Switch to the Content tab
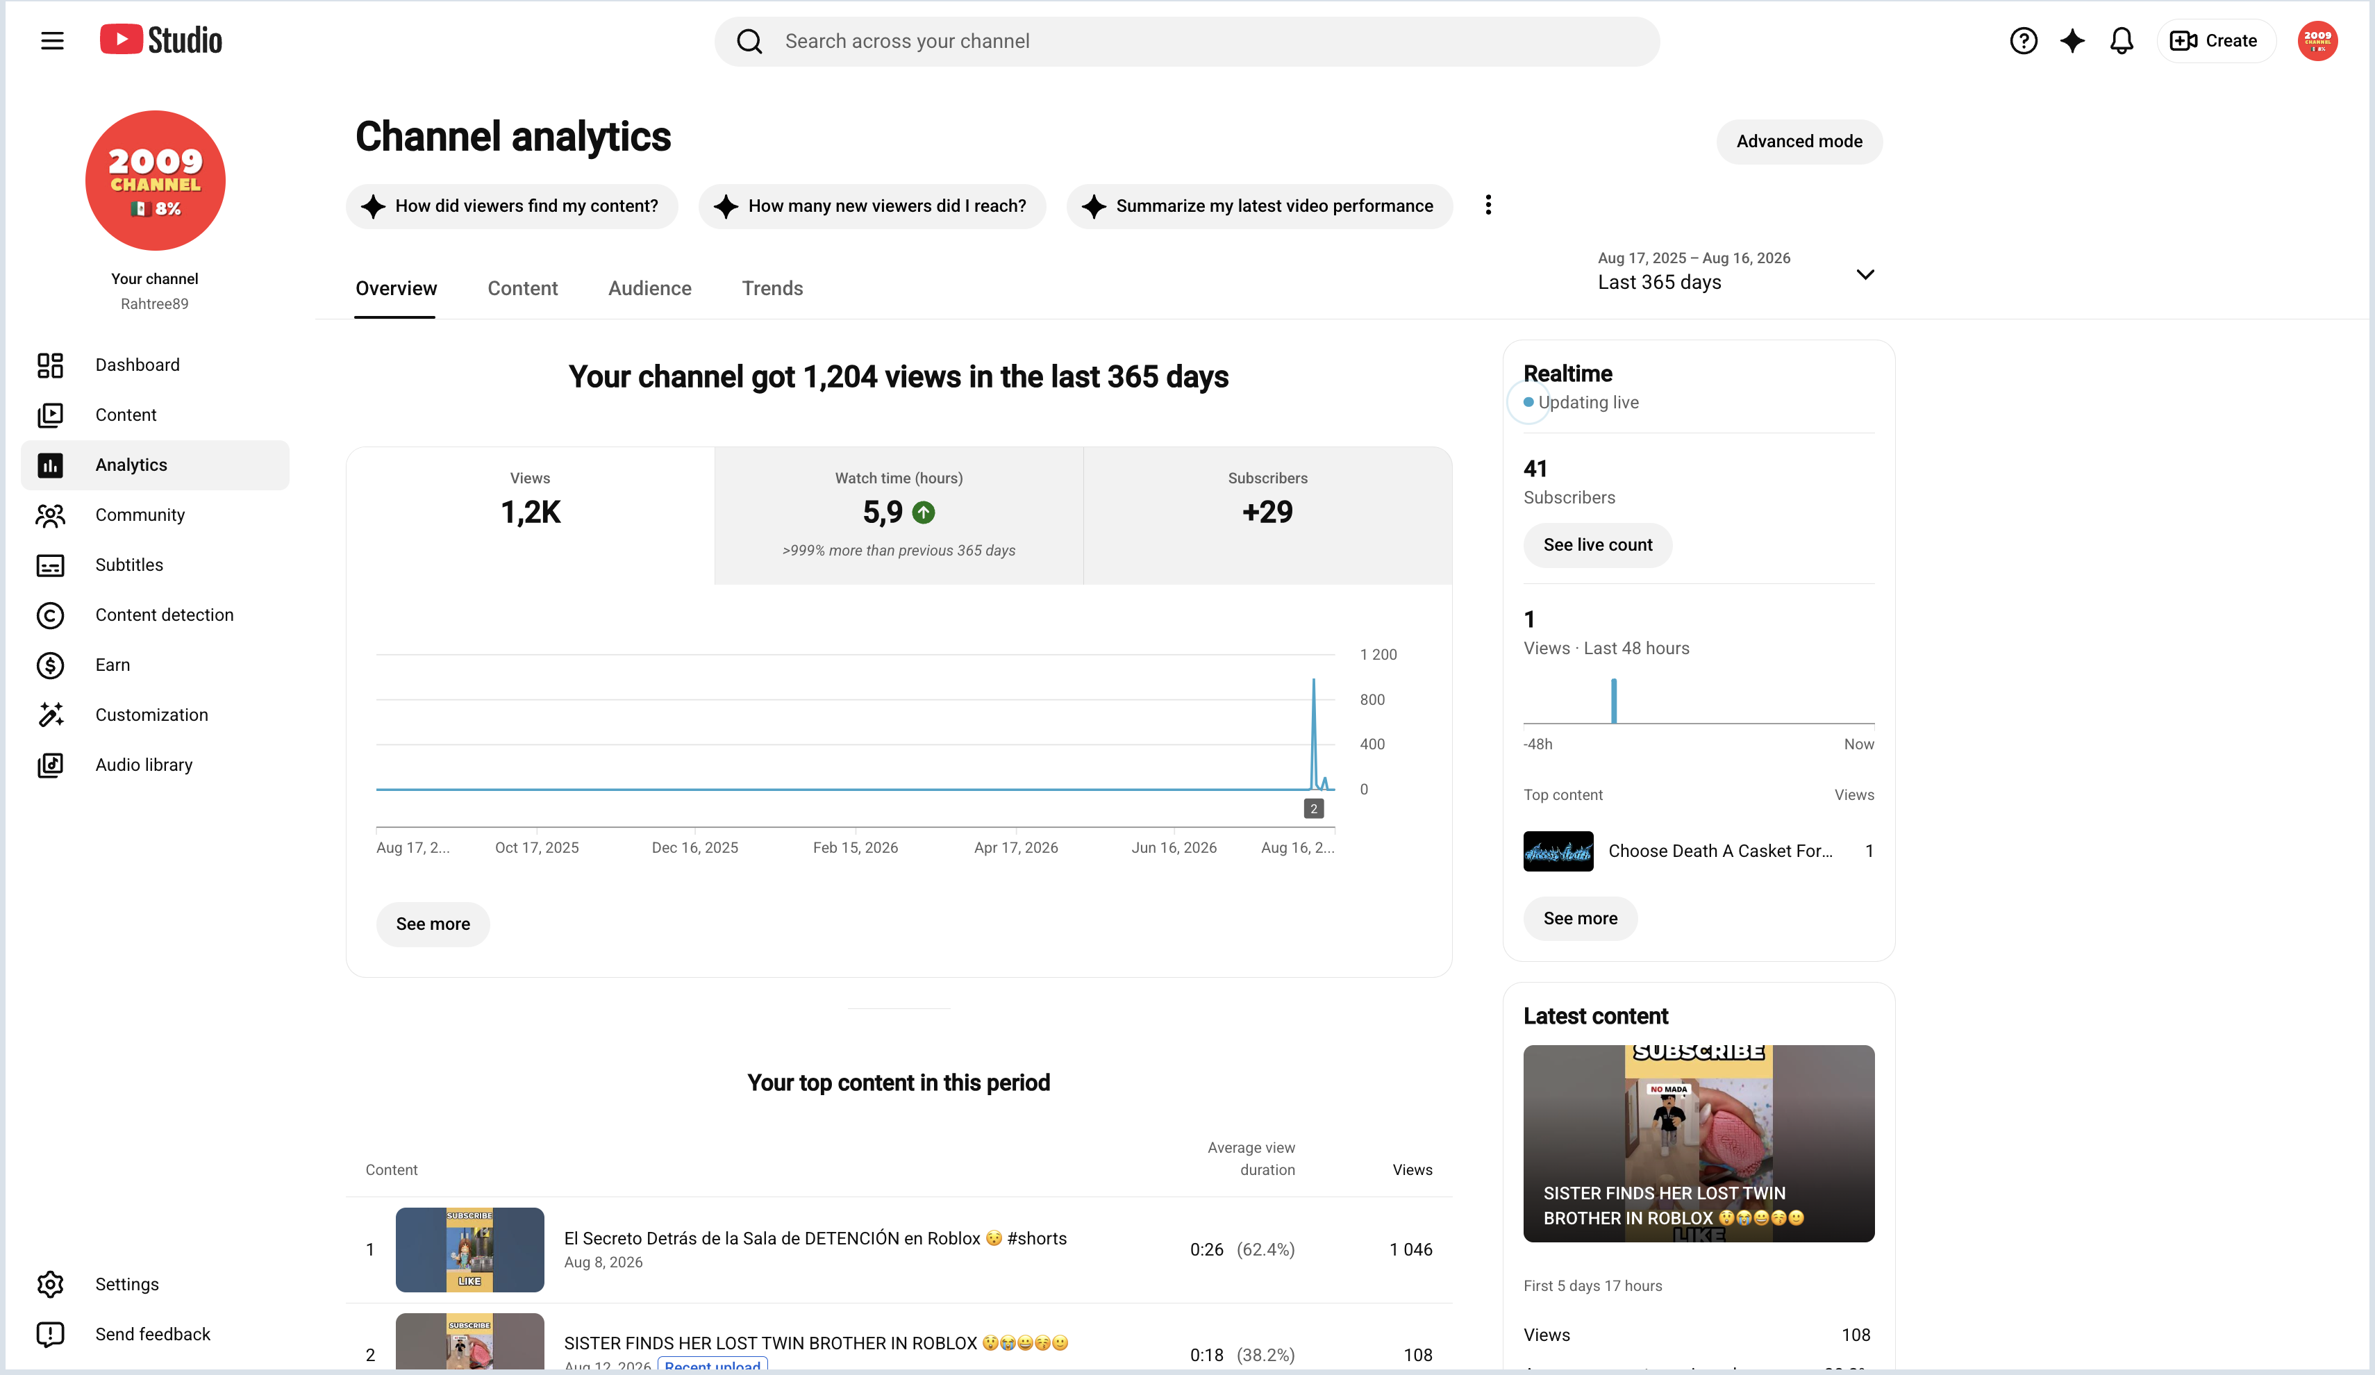 (x=522, y=288)
